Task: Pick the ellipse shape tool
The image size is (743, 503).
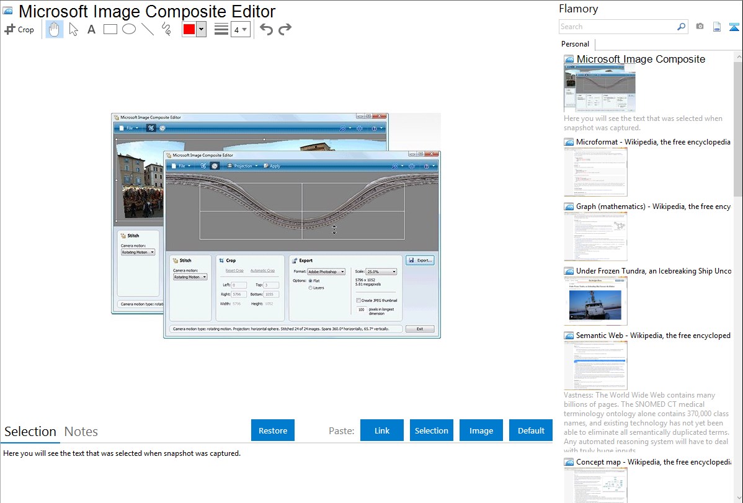Action: [x=129, y=29]
